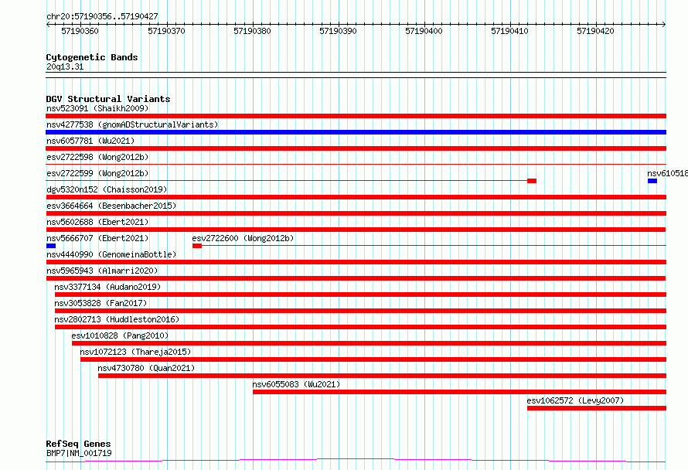Click ruler position 57190410
Screen dimensions: 688x470
coord(509,31)
